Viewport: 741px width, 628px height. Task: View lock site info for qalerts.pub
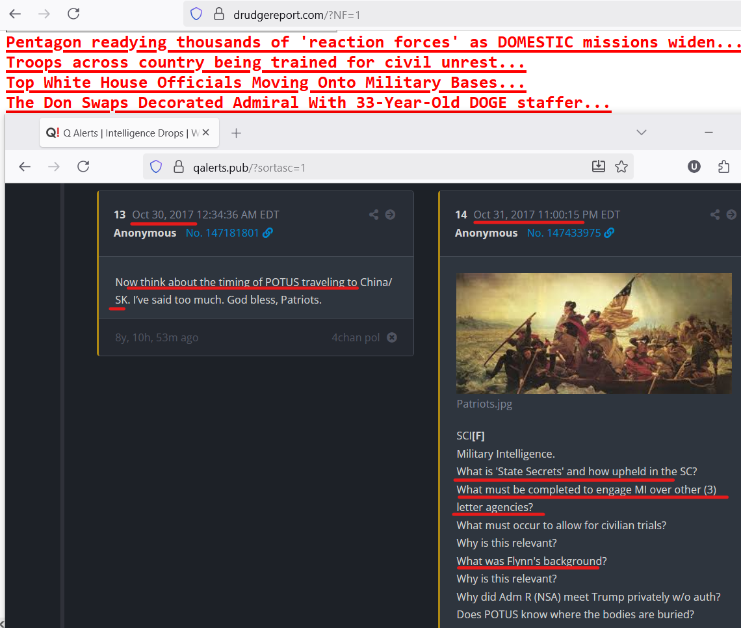[178, 166]
